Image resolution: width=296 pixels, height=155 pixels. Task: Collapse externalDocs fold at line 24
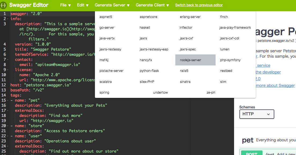tap(8, 146)
